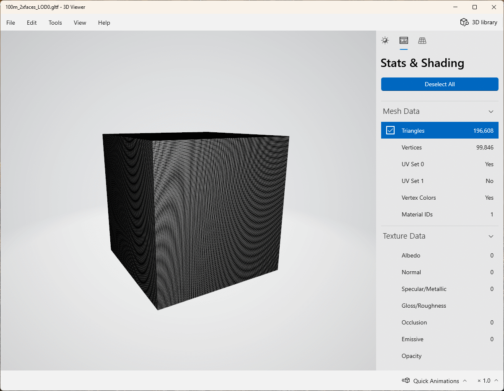Open the Tools menu
504x391 pixels.
click(55, 23)
